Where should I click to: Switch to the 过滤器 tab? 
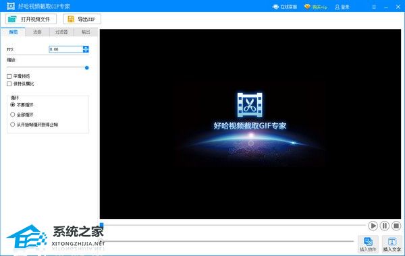[61, 32]
